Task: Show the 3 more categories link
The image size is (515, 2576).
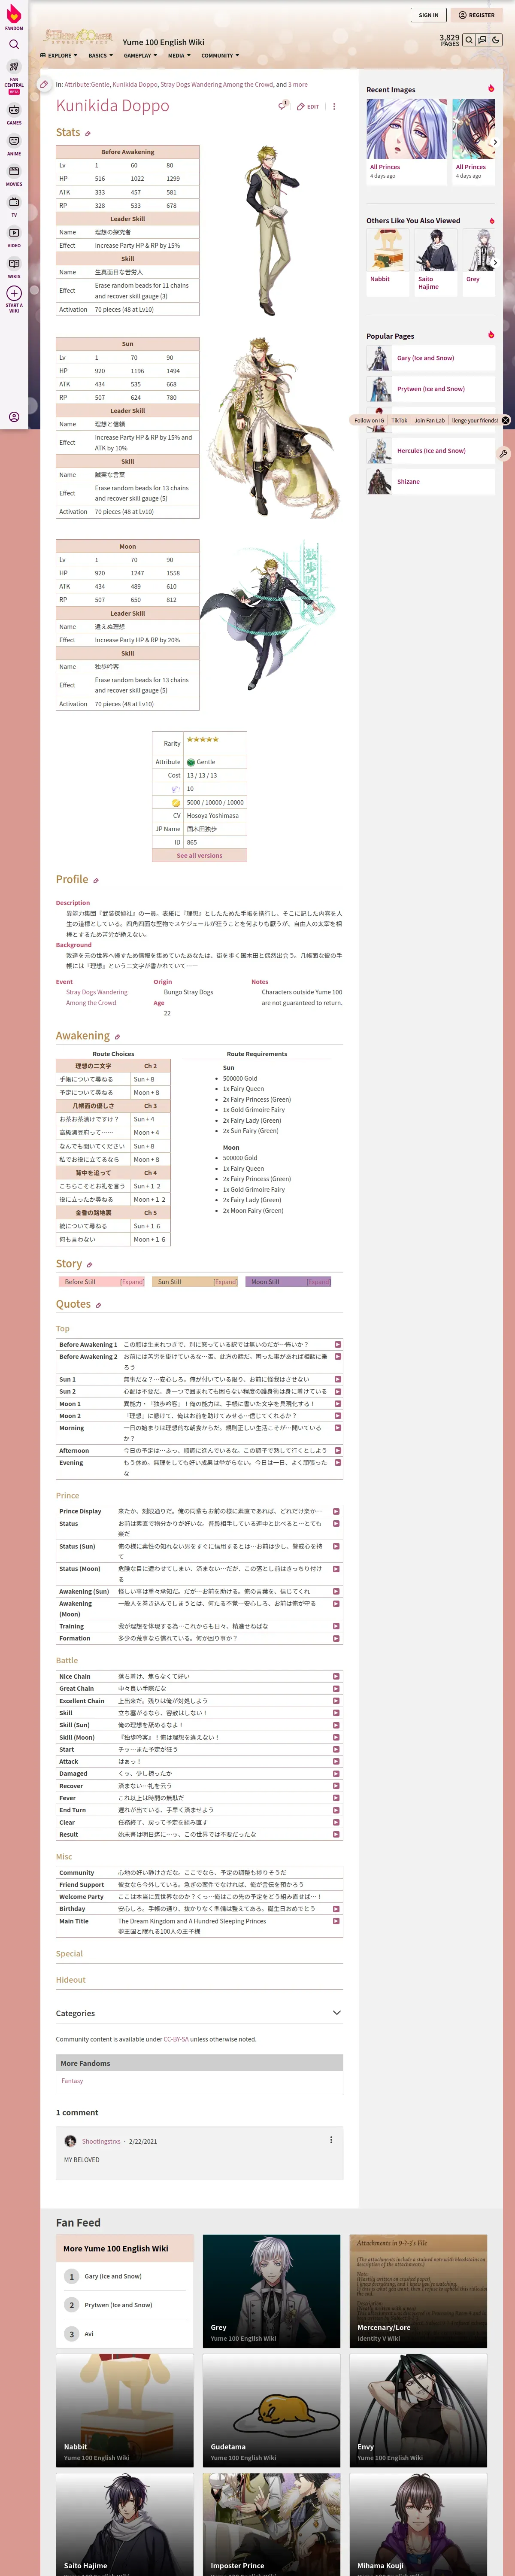Action: [x=297, y=85]
